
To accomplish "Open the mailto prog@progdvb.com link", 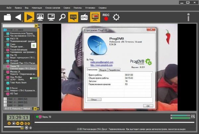I will [102, 62].
